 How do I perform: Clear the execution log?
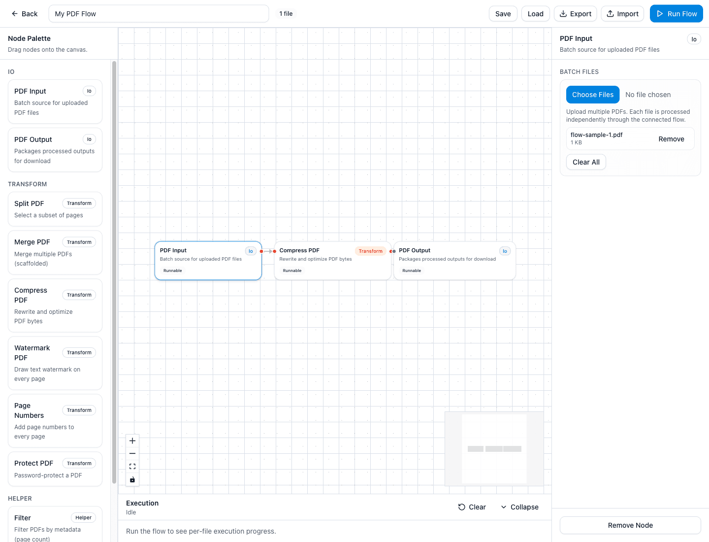[x=472, y=507]
